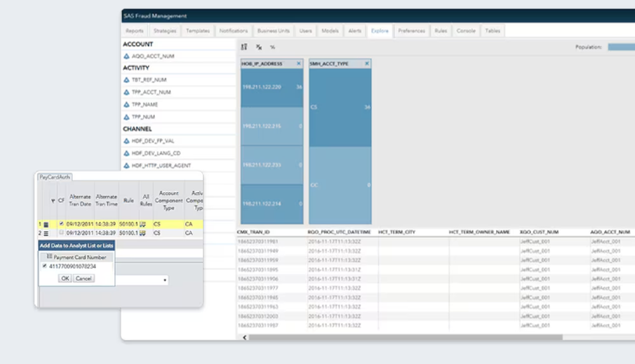Select the HDF_DEV_LANG_CD variable icon

(x=126, y=153)
